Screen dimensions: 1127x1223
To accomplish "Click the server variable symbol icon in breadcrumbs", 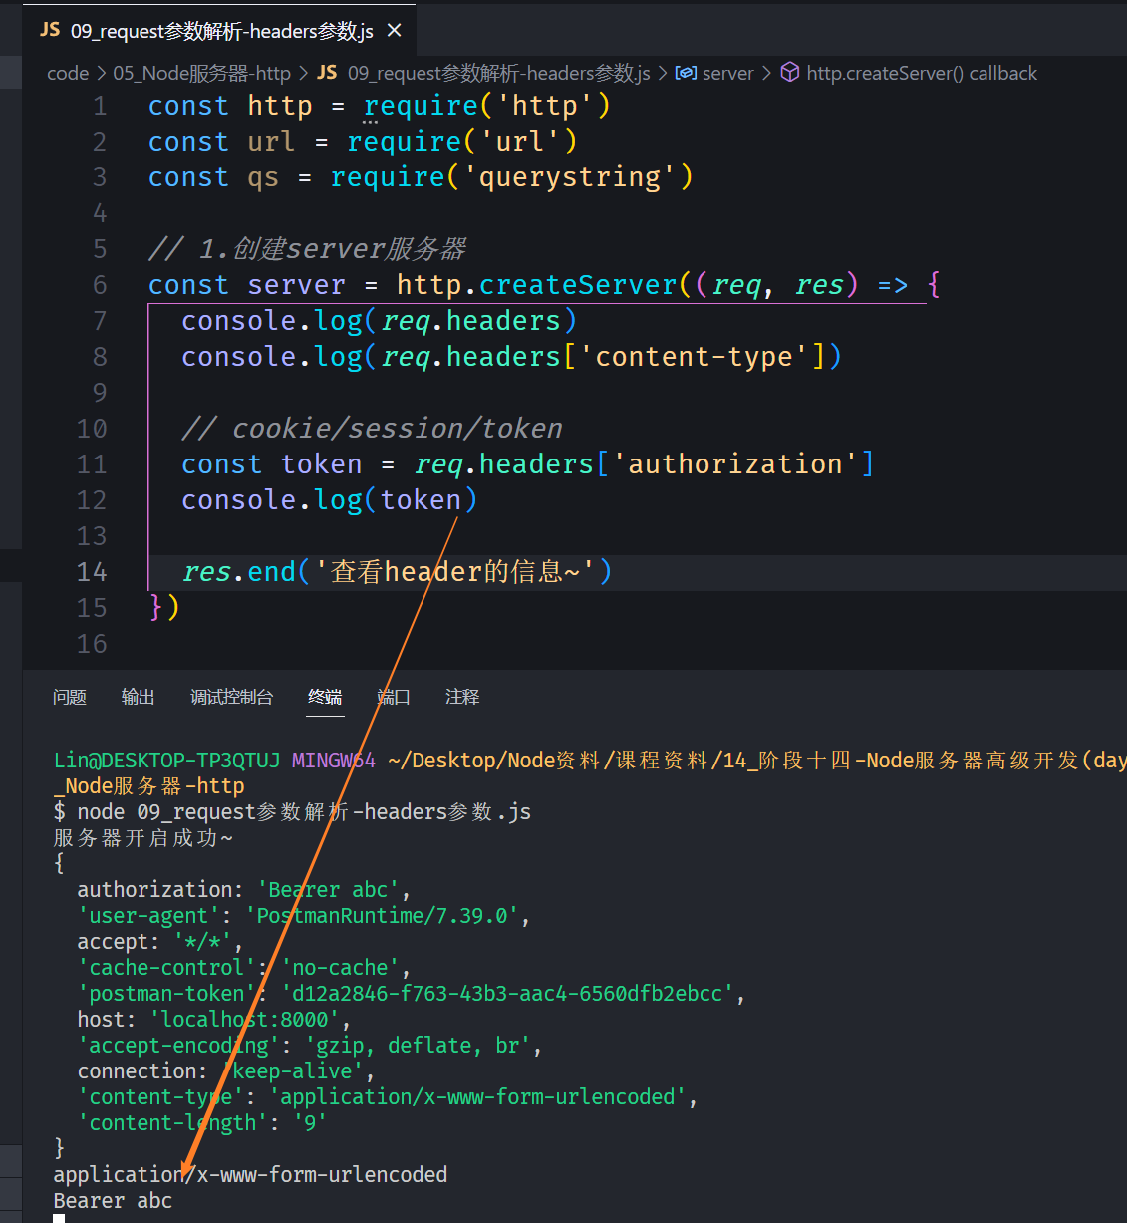I will [686, 73].
